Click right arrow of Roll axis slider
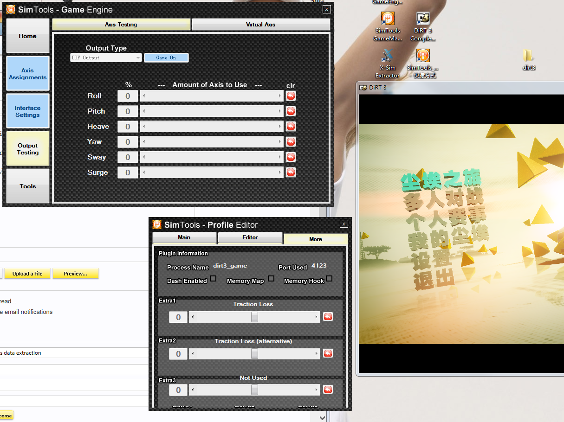 (280, 96)
